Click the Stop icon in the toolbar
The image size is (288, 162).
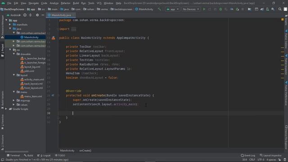click(x=243, y=9)
